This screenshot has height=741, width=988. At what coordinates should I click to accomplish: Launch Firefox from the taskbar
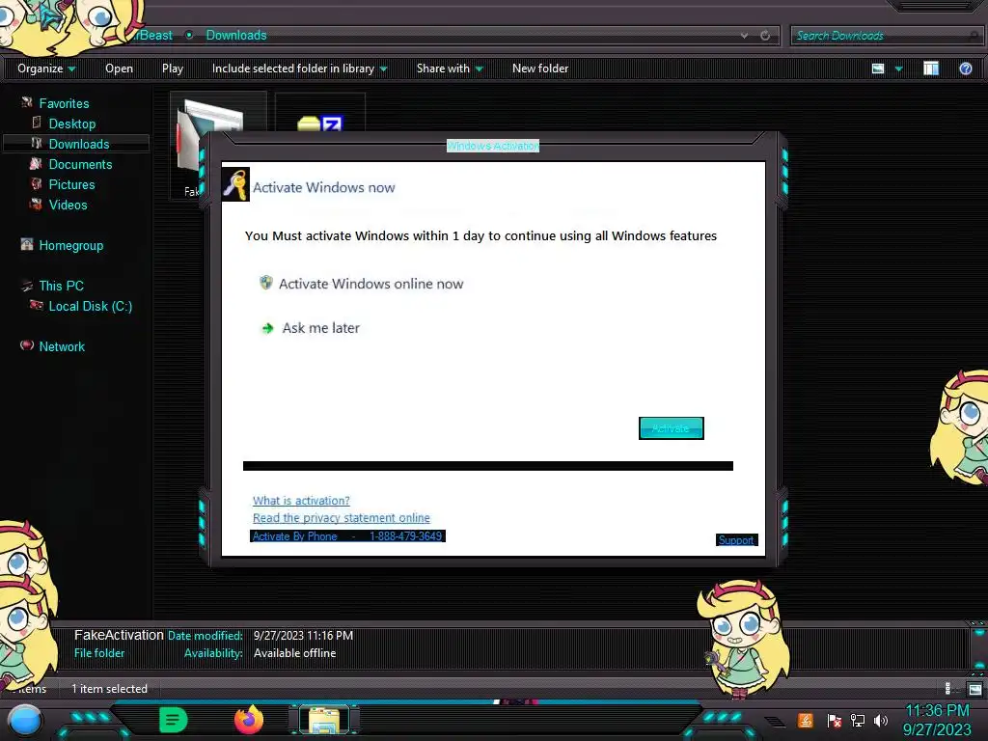(x=249, y=720)
